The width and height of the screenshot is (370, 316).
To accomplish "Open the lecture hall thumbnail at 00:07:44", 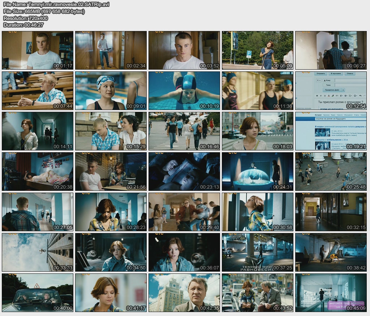I will (x=38, y=91).
